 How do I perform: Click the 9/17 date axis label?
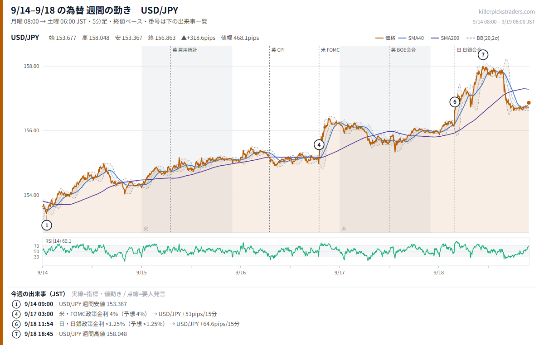(x=340, y=273)
